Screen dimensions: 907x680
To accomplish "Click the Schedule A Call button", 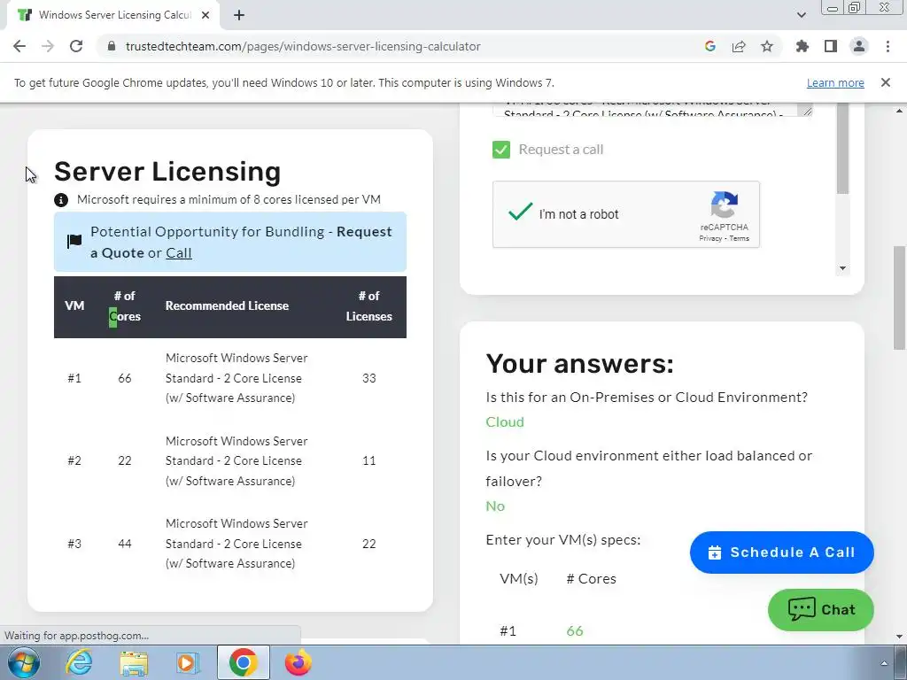I will pos(781,552).
